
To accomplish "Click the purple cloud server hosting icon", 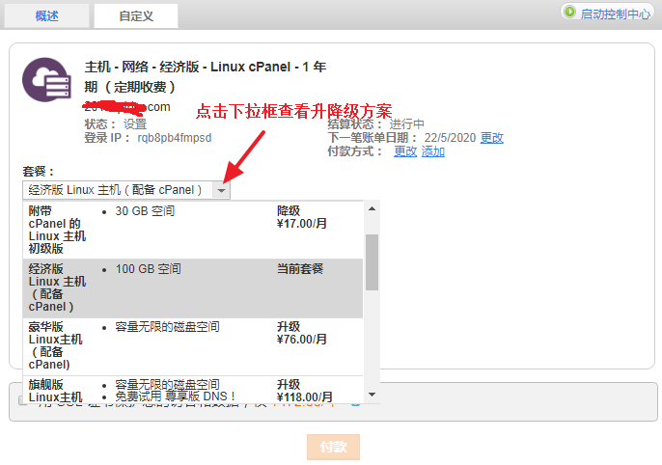I will point(46,80).
